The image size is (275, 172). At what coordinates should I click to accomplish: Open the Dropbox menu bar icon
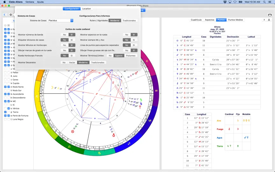[225, 2]
